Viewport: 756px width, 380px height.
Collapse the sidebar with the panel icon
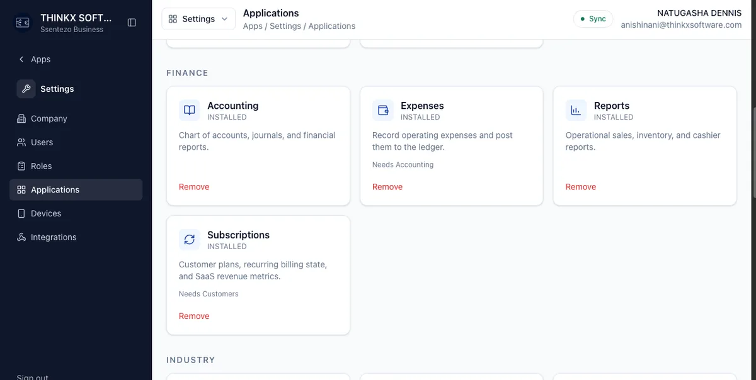pos(132,23)
